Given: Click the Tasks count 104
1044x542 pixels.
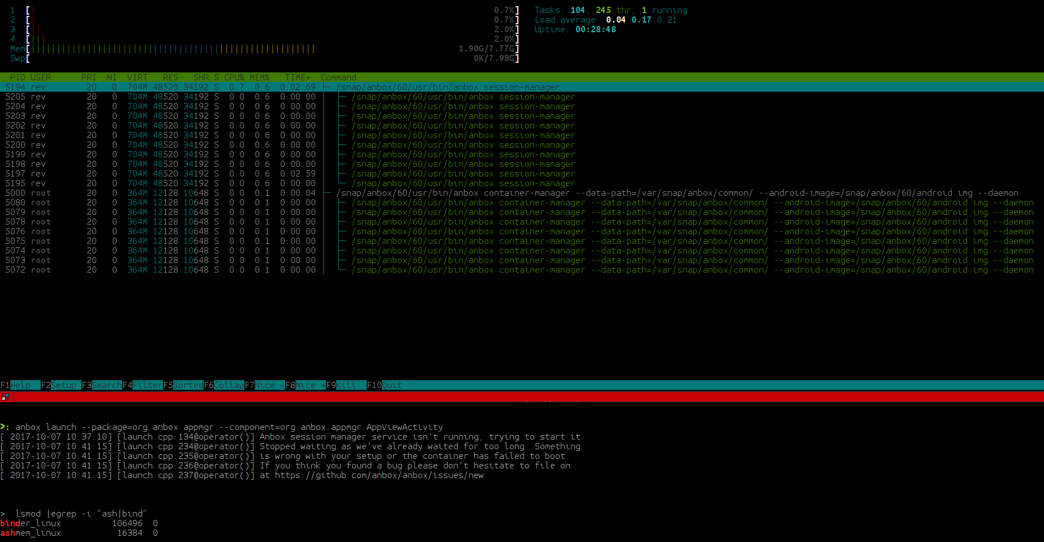Looking at the screenshot, I should (x=578, y=10).
